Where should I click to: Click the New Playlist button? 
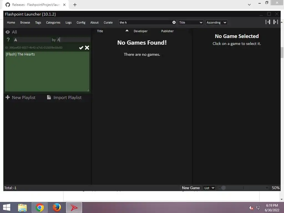coord(21,97)
